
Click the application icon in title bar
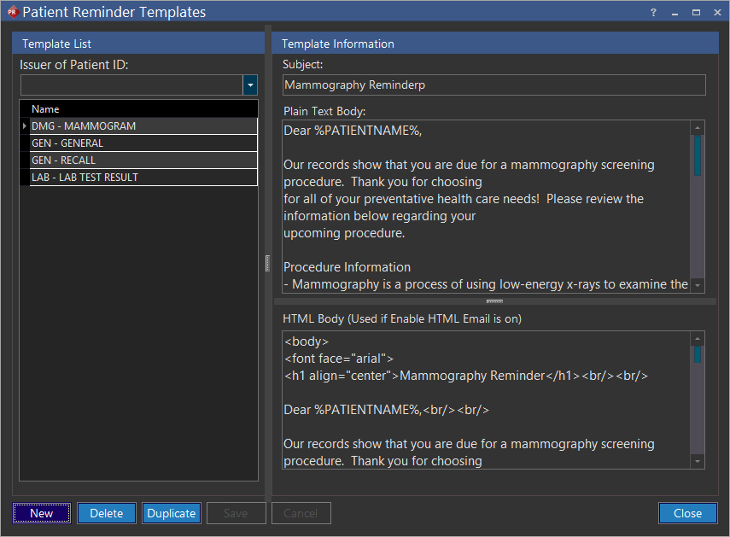tap(12, 12)
